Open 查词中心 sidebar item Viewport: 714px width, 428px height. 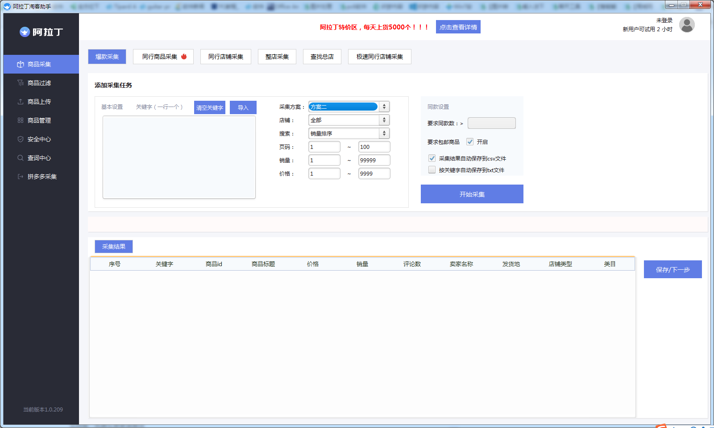pyautogui.click(x=41, y=158)
